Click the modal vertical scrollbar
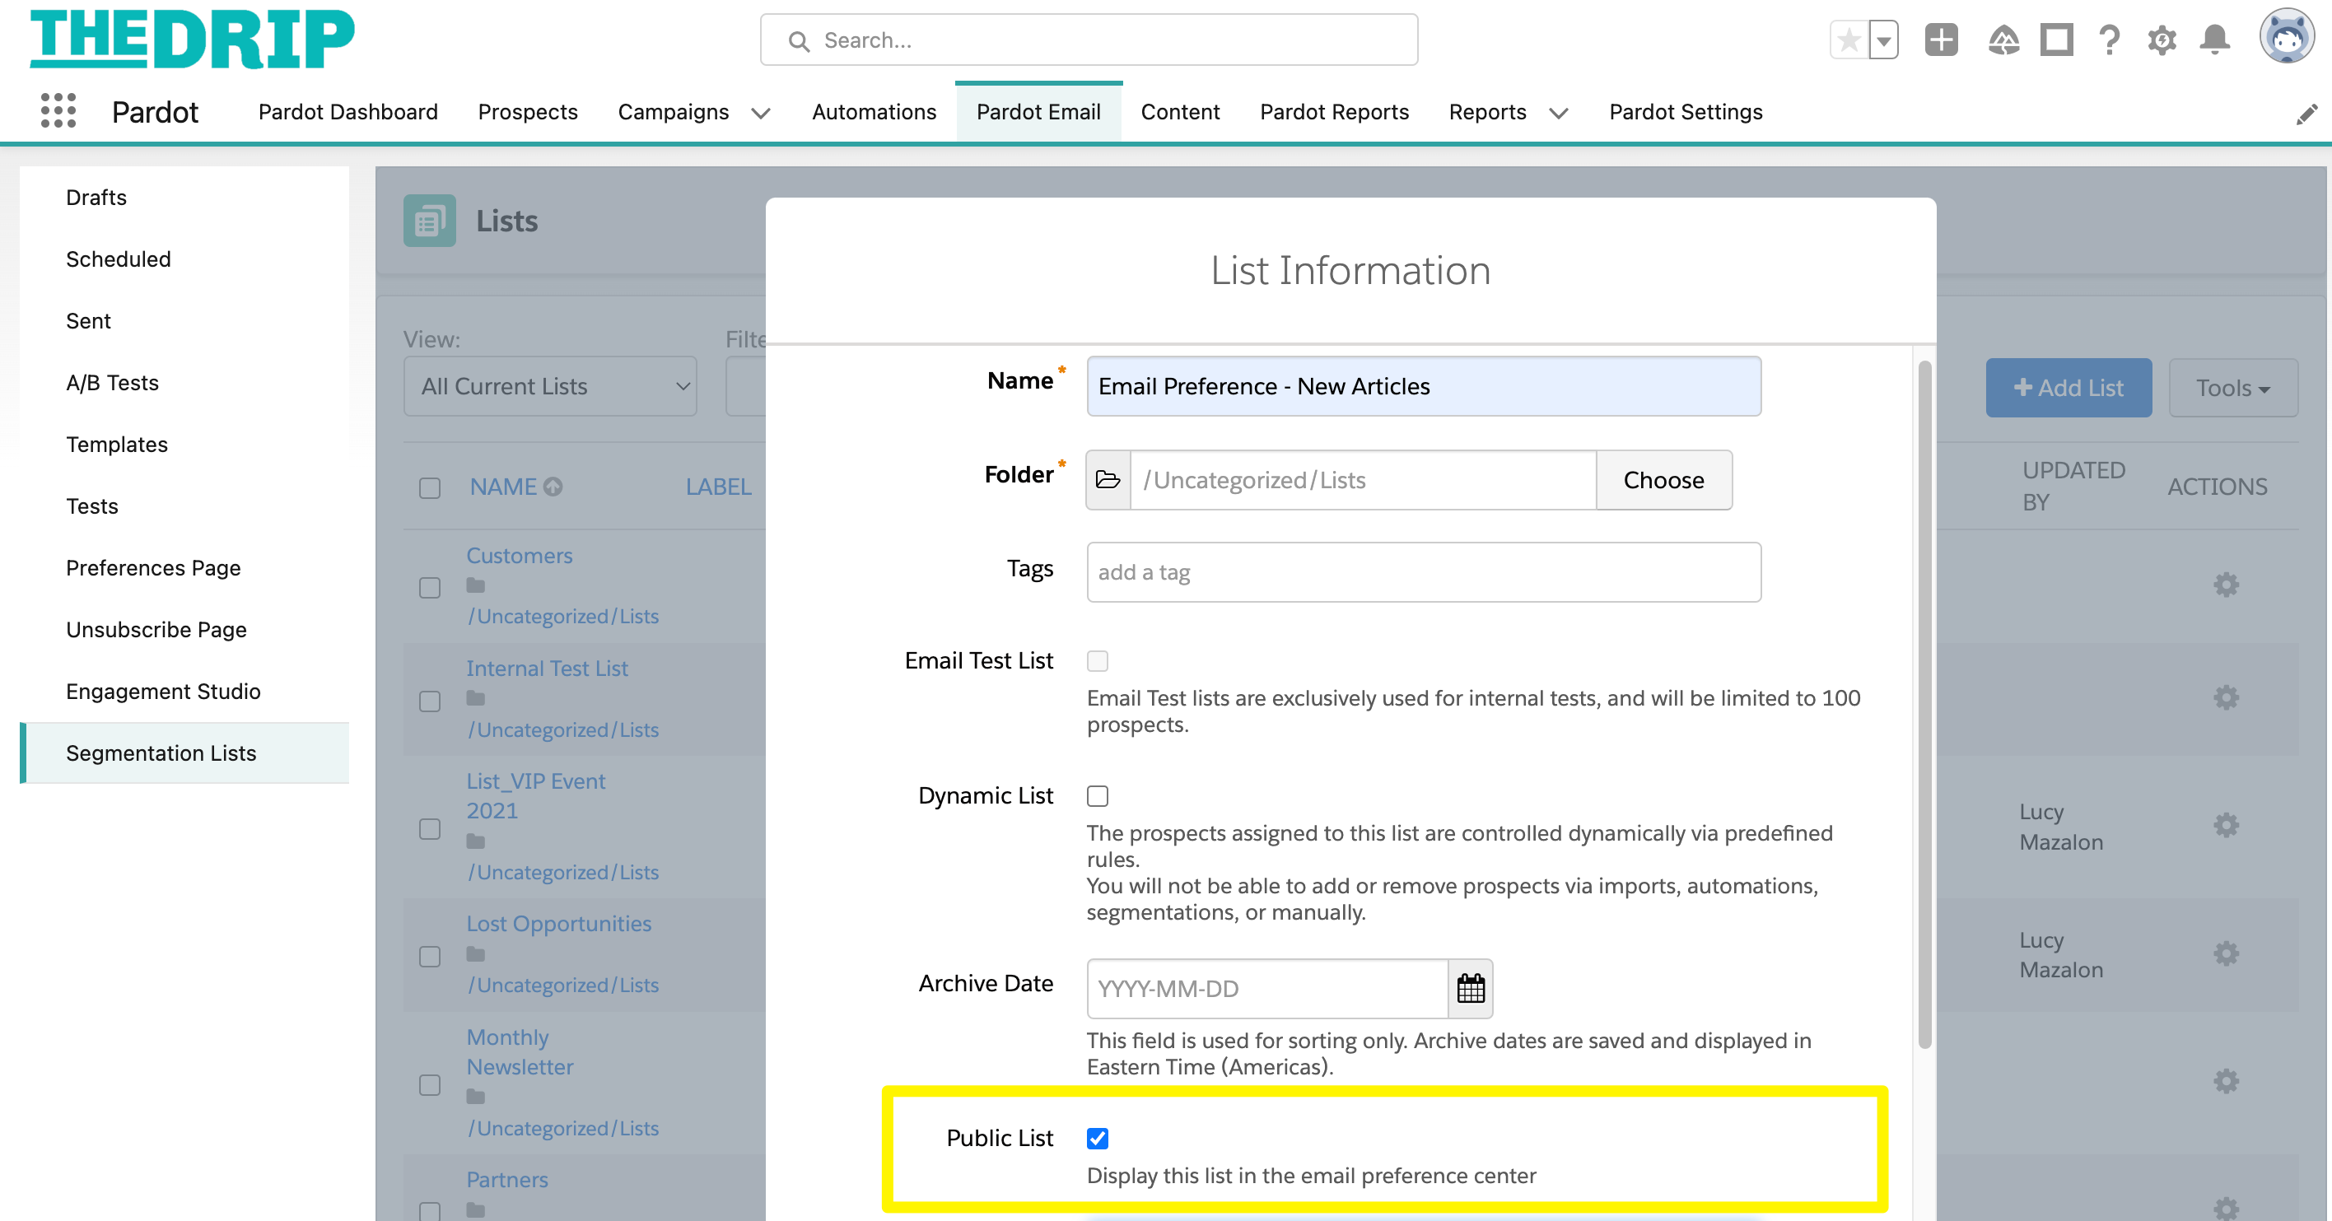This screenshot has width=2332, height=1221. pos(1924,704)
